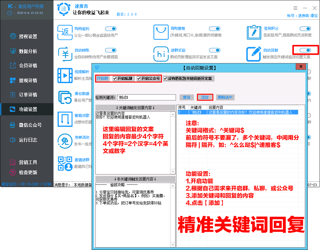Screen dimensions: 320x250
Task: Click the 添加 button
Action: pyautogui.click(x=205, y=97)
